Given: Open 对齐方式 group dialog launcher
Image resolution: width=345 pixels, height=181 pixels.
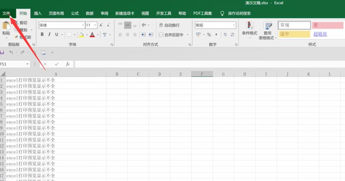Looking at the screenshot, I should point(190,45).
